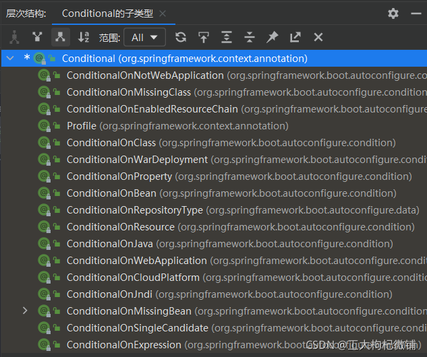Select Conditional root annotation row

click(214, 58)
